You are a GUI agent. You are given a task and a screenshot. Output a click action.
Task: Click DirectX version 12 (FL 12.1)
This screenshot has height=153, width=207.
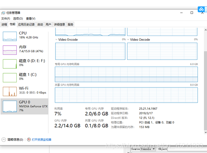pos(147,118)
